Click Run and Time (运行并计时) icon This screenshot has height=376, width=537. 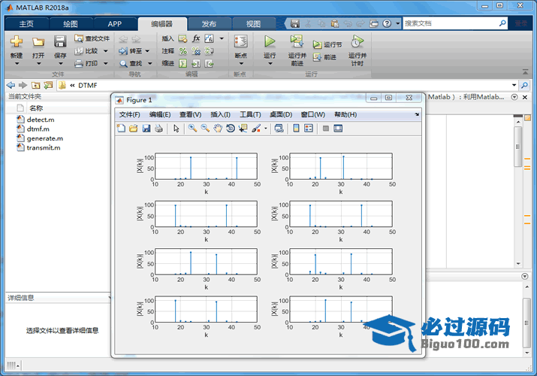tap(357, 41)
